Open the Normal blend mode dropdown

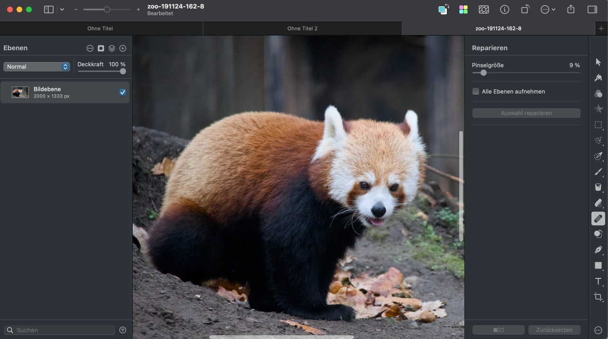tap(36, 66)
